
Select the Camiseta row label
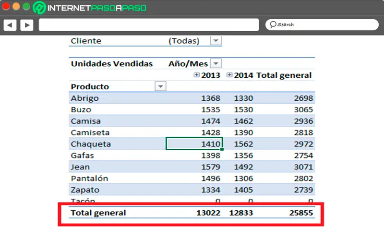click(x=90, y=132)
